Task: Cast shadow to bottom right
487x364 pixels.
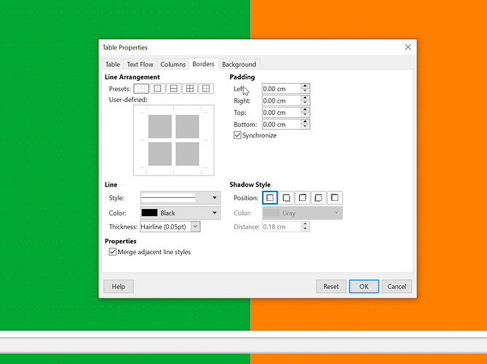Action: [x=287, y=197]
